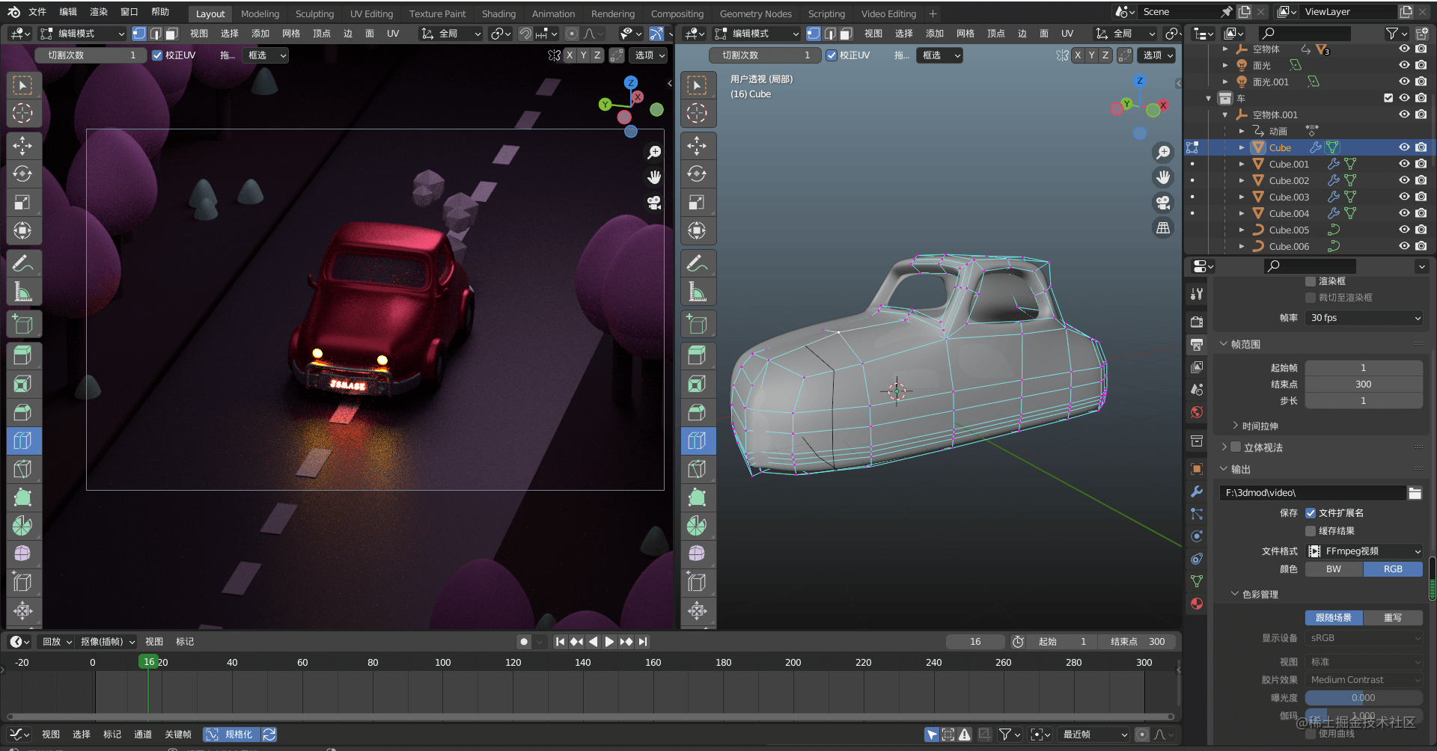Switch to Geometry Nodes workspace tab
Viewport: 1437px width, 751px height.
755,14
